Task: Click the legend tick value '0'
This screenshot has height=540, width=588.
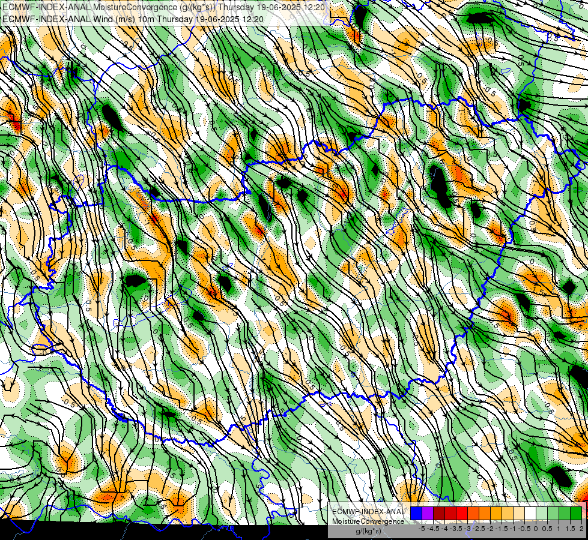Action: [536, 529]
